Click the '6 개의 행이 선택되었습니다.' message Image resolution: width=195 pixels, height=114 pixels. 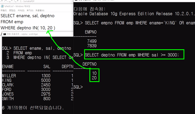[x=33, y=108]
